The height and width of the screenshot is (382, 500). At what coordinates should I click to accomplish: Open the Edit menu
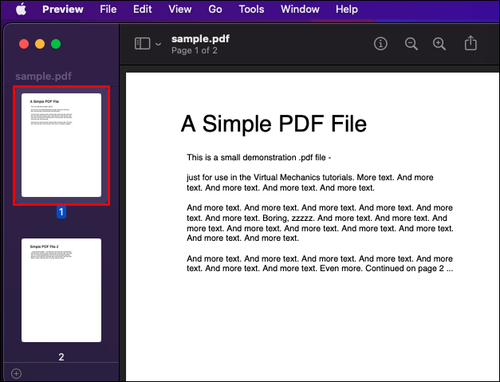point(142,10)
